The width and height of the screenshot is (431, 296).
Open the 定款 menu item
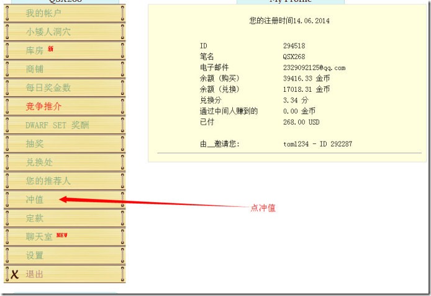click(35, 218)
